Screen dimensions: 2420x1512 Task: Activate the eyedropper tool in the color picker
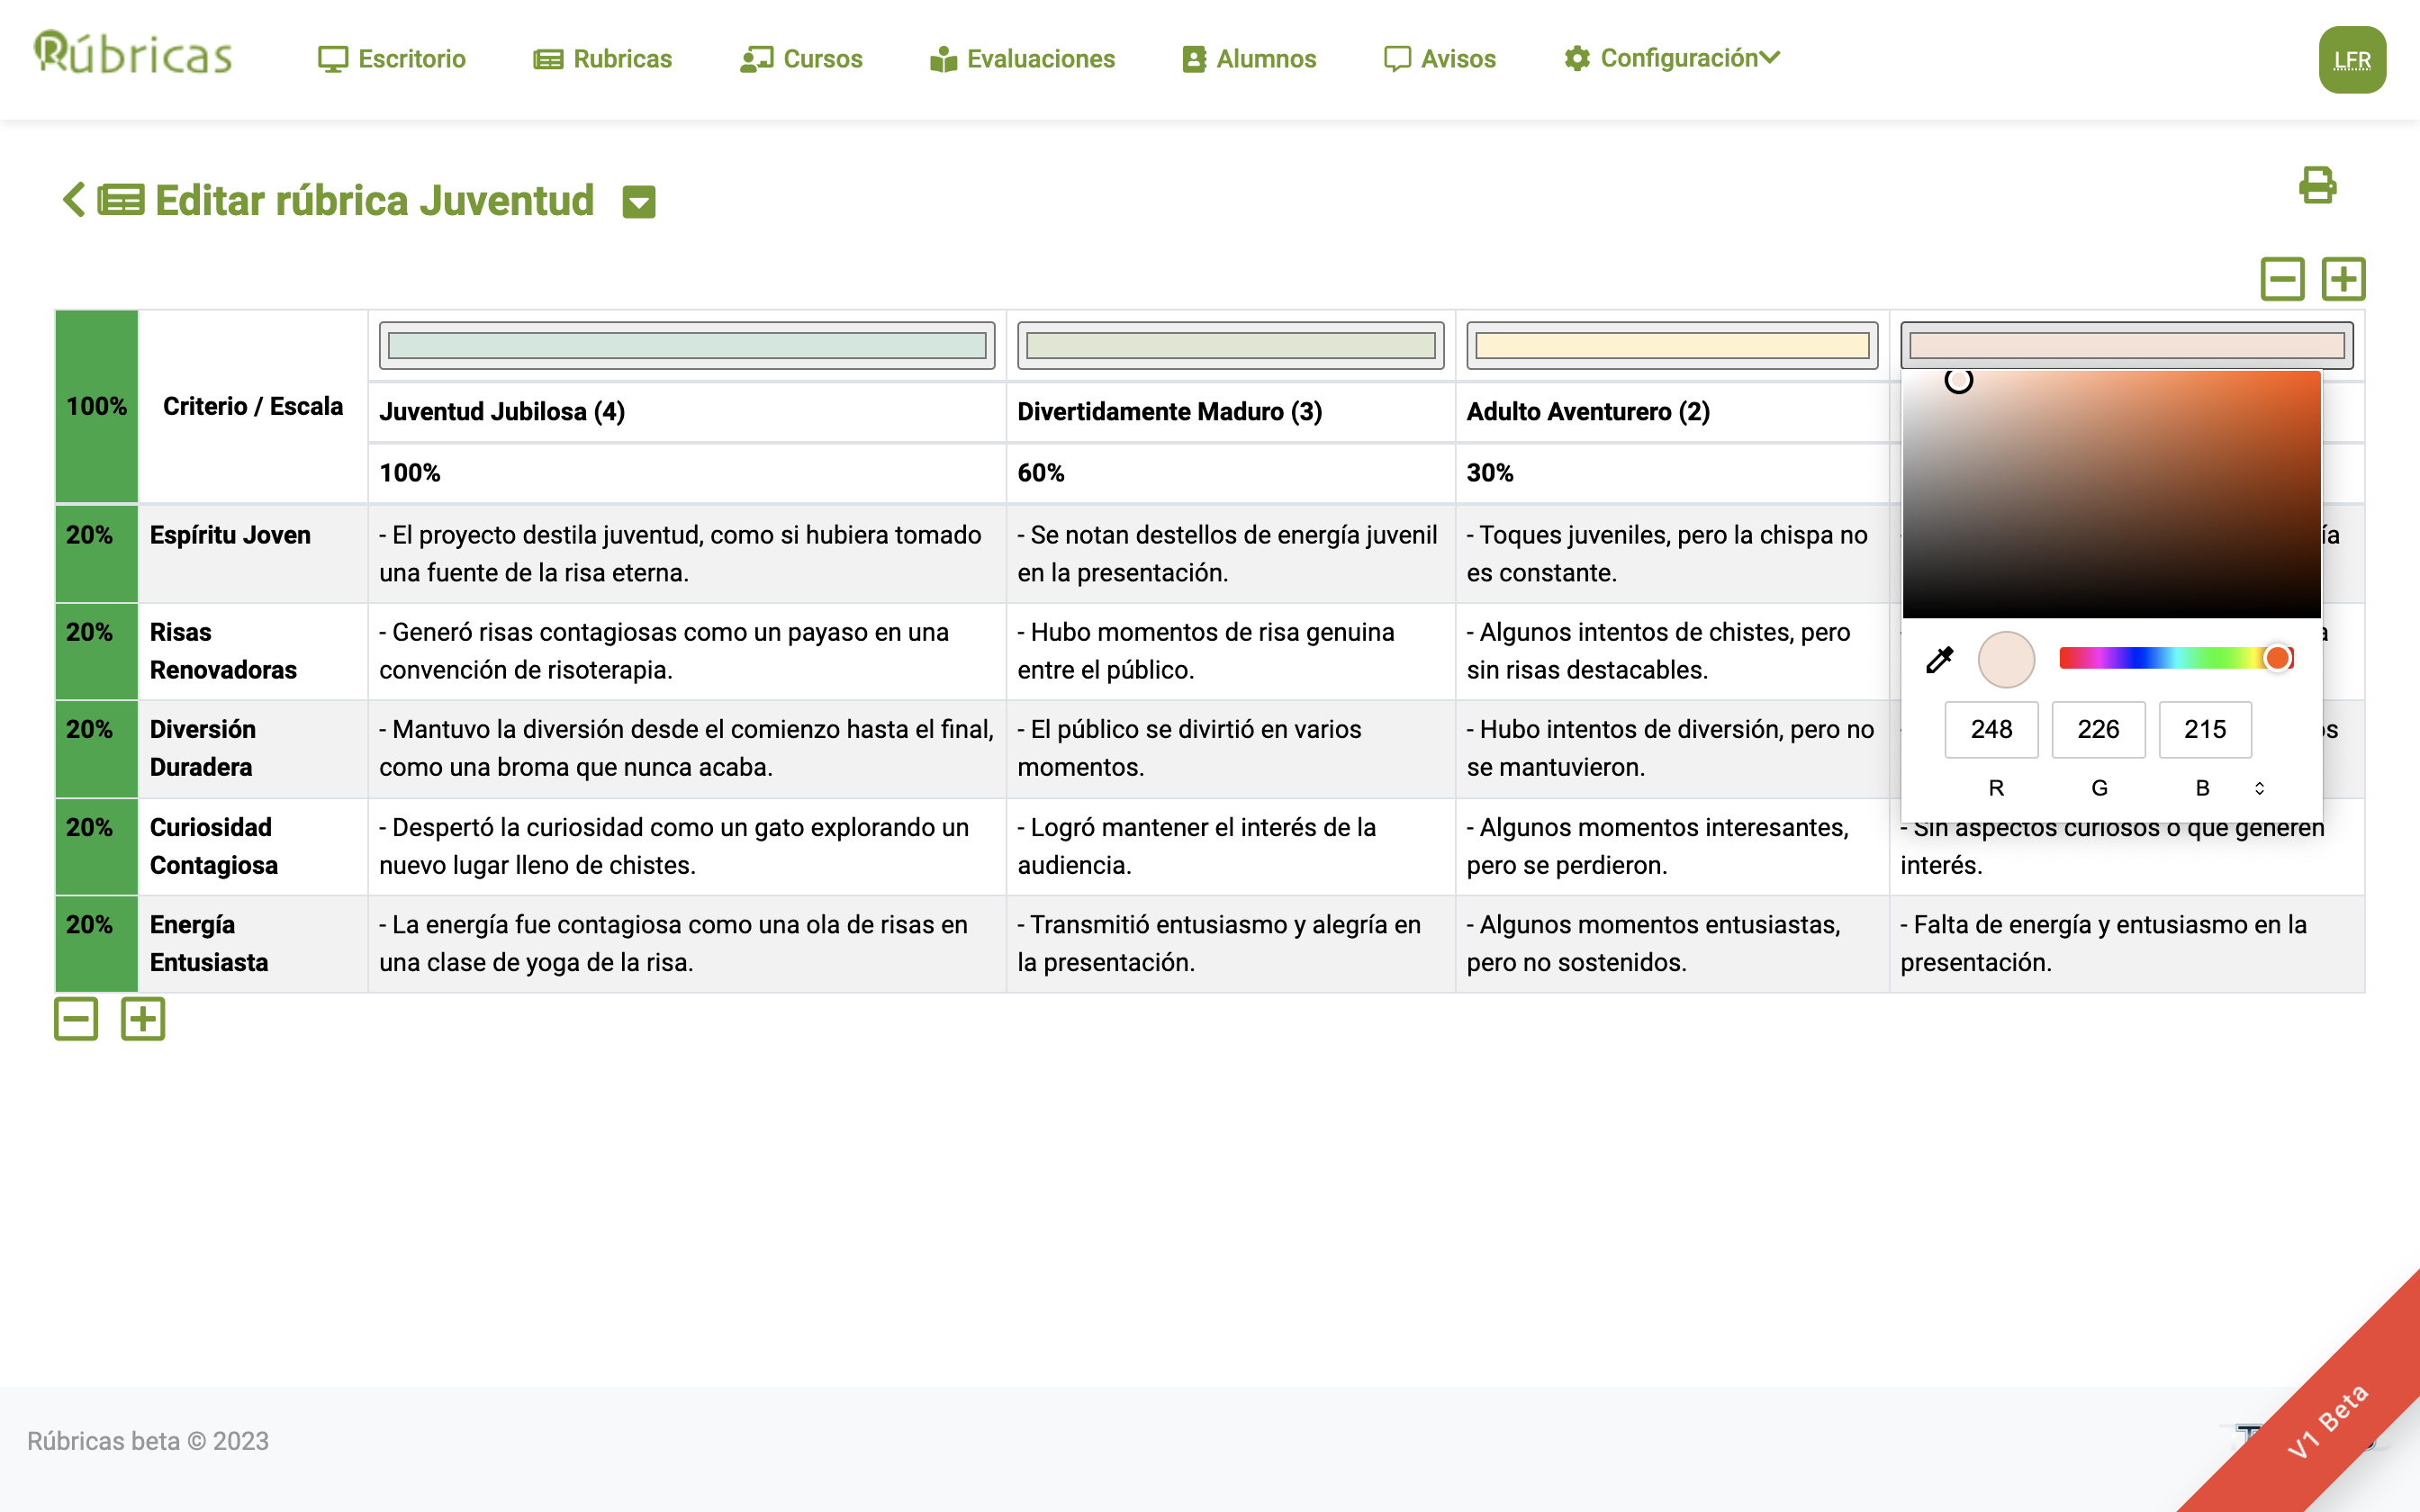(1939, 660)
